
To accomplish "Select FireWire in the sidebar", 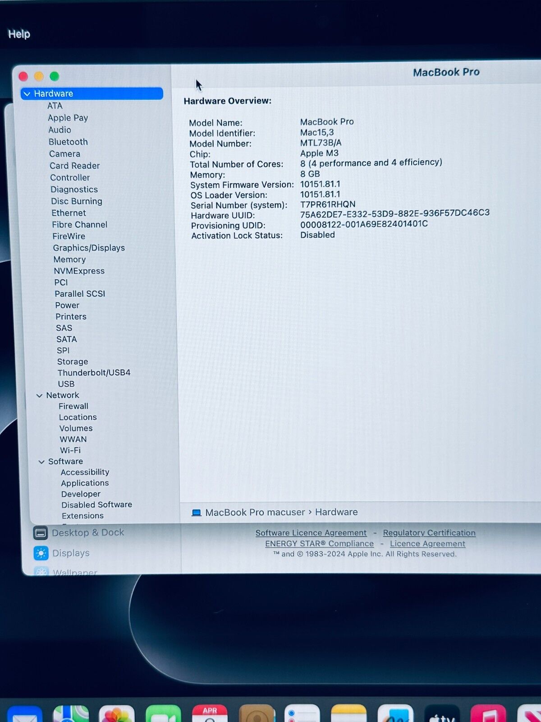I will 69,236.
